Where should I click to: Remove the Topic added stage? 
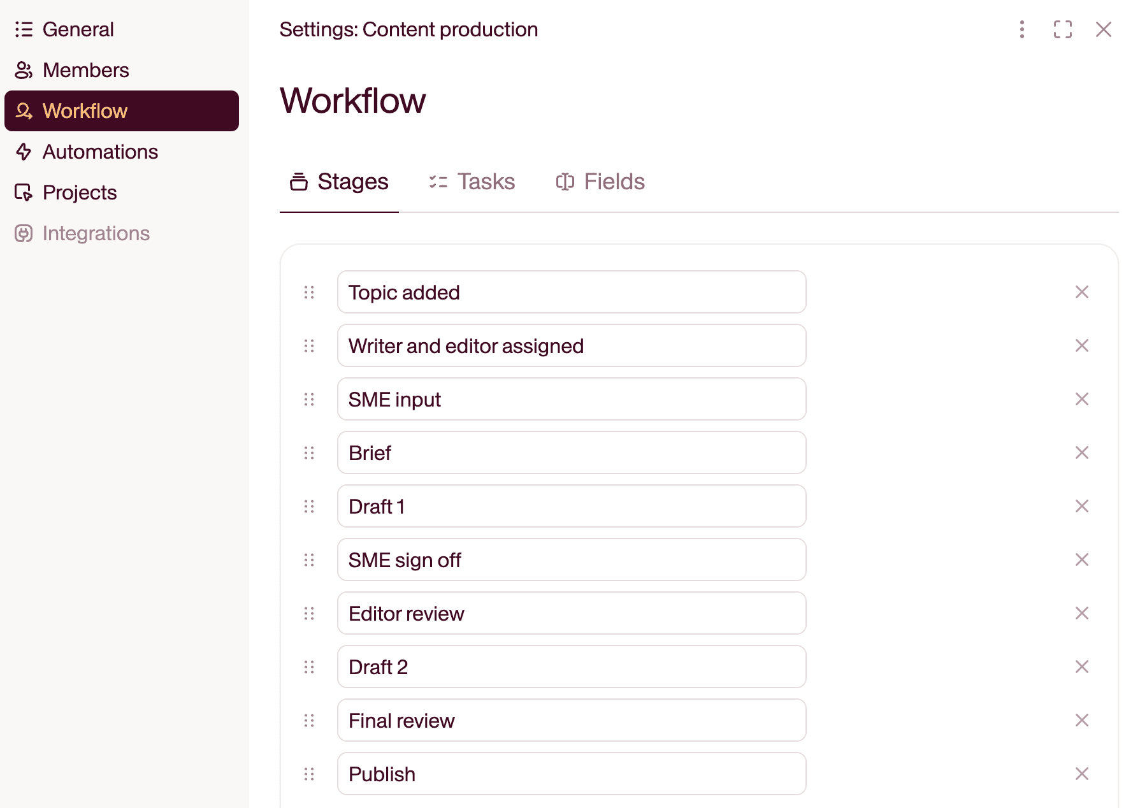1081,292
